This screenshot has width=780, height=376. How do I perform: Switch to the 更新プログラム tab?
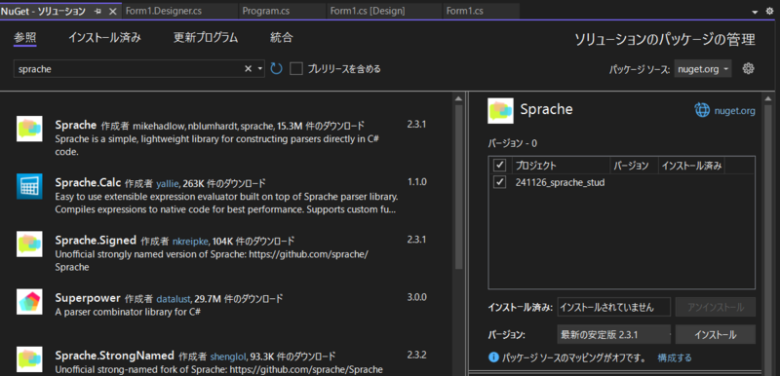tap(206, 38)
